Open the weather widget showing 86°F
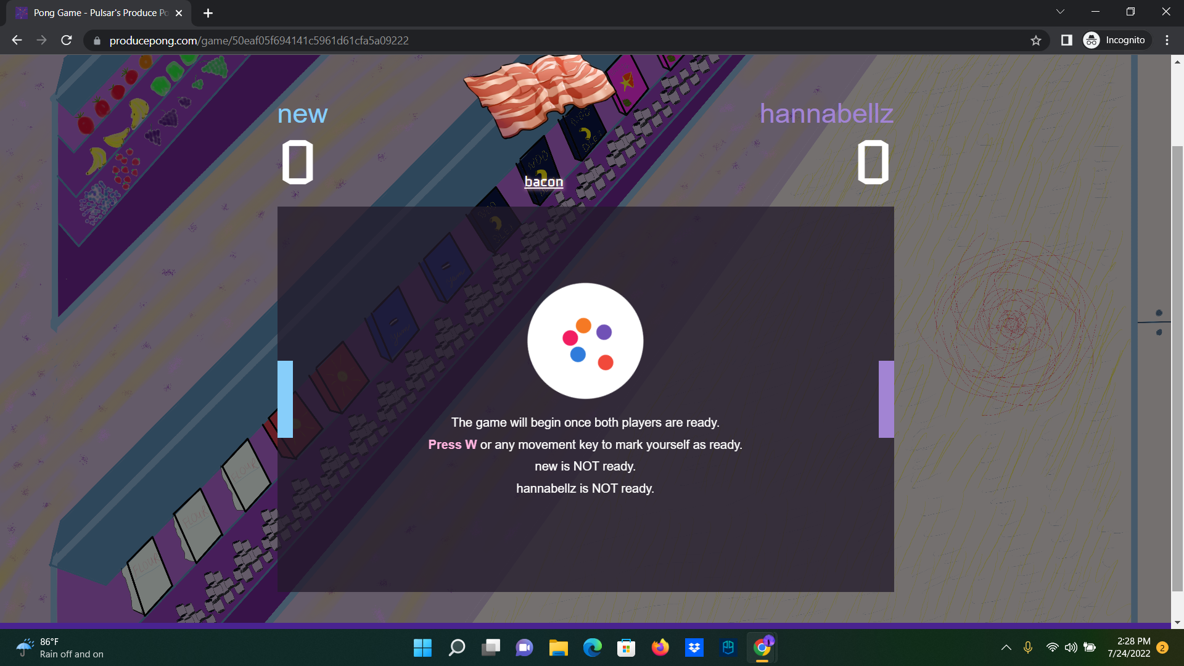This screenshot has height=666, width=1184. (60, 647)
